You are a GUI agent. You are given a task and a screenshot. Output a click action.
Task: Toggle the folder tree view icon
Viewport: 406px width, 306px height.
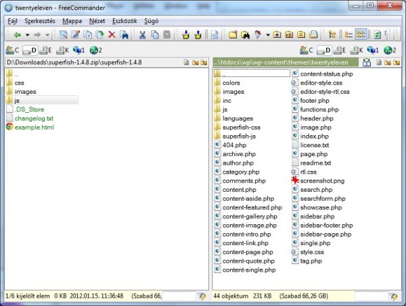[x=332, y=34]
